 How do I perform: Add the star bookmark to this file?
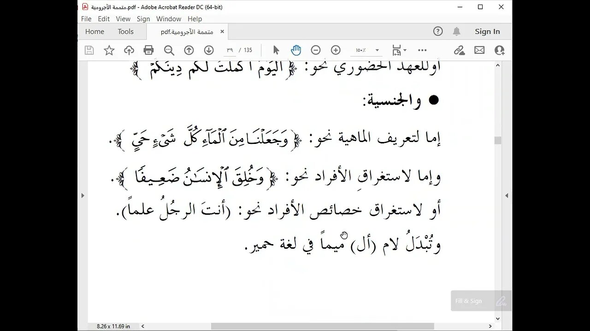109,50
